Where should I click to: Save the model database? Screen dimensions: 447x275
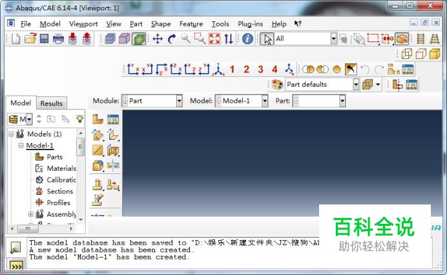[x=44, y=39]
